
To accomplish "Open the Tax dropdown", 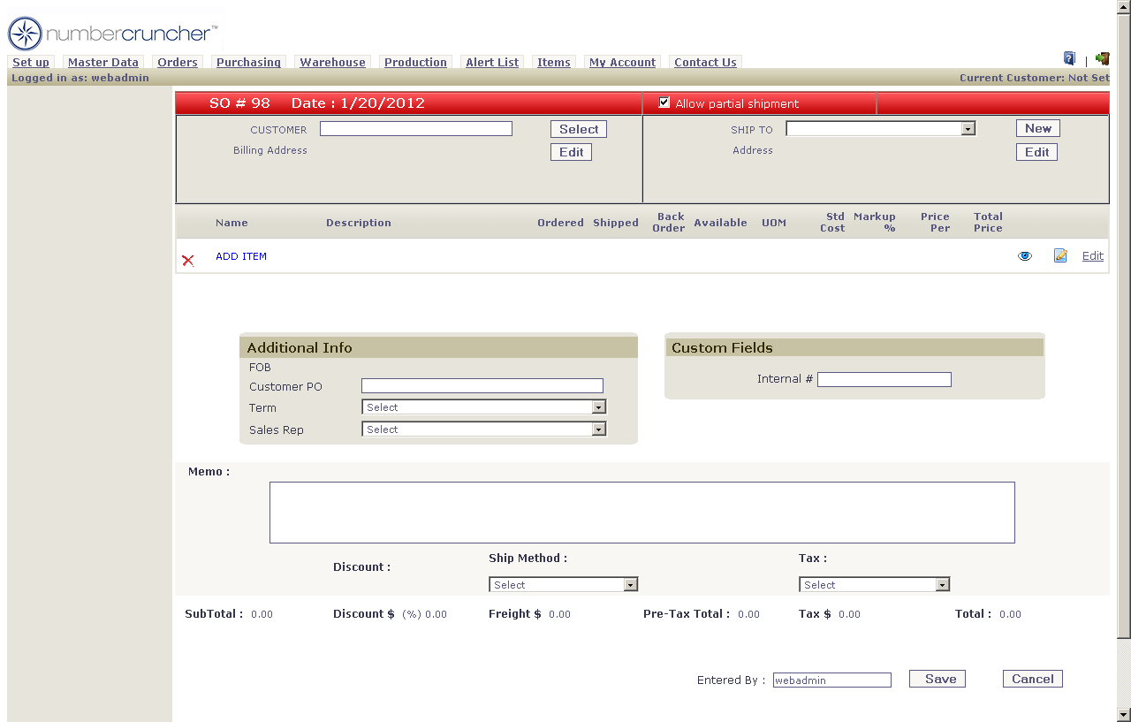I will [874, 585].
